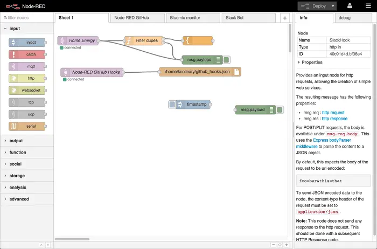Screen dimensions: 377x249
Task: Click the Deploy button
Action: coord(313,6)
